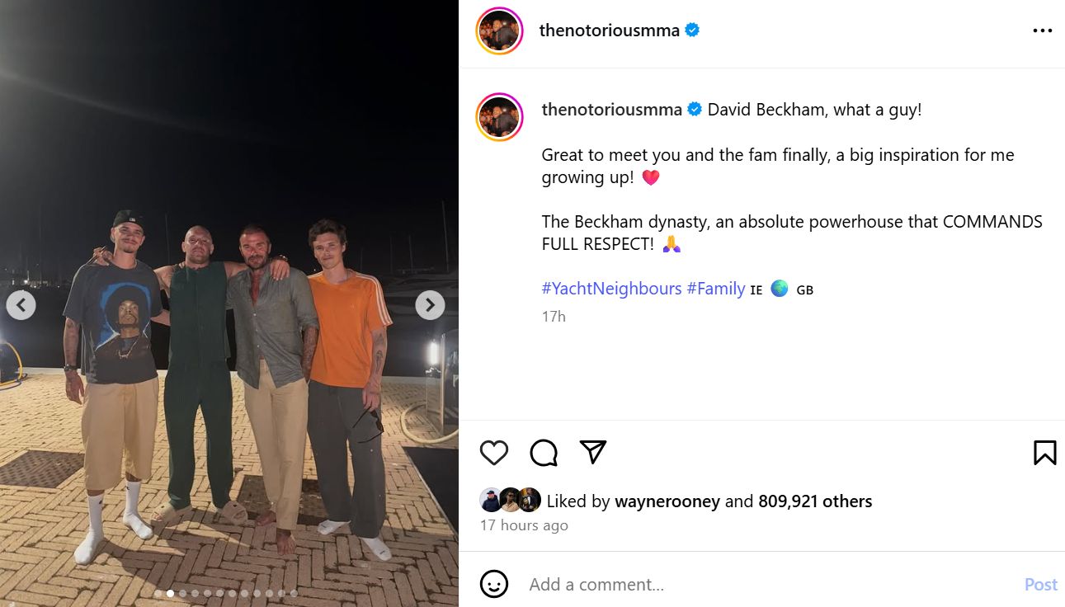Click the 17h timestamp under the caption
The width and height of the screenshot is (1065, 607).
(x=554, y=316)
